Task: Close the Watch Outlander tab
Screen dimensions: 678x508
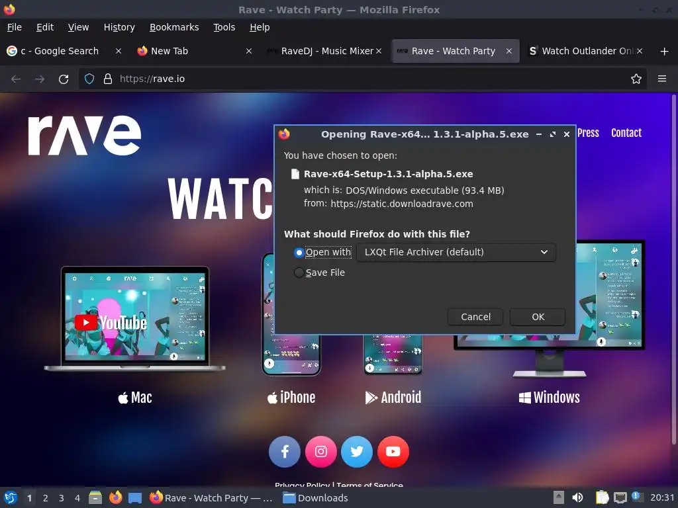Action: 640,51
